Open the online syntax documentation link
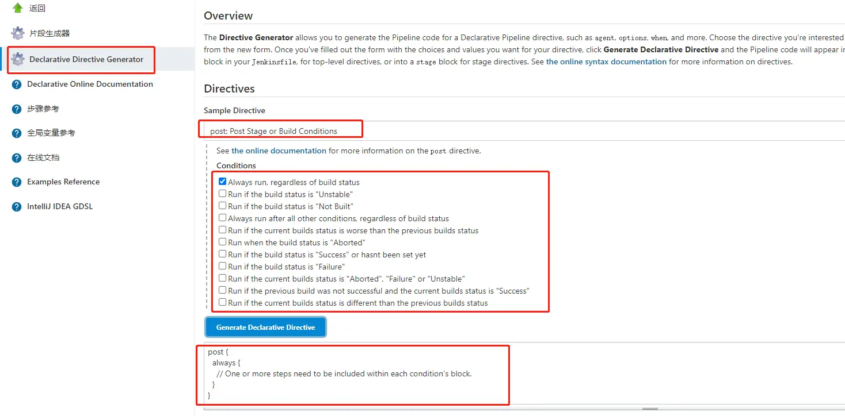This screenshot has height=416, width=845. click(x=606, y=61)
